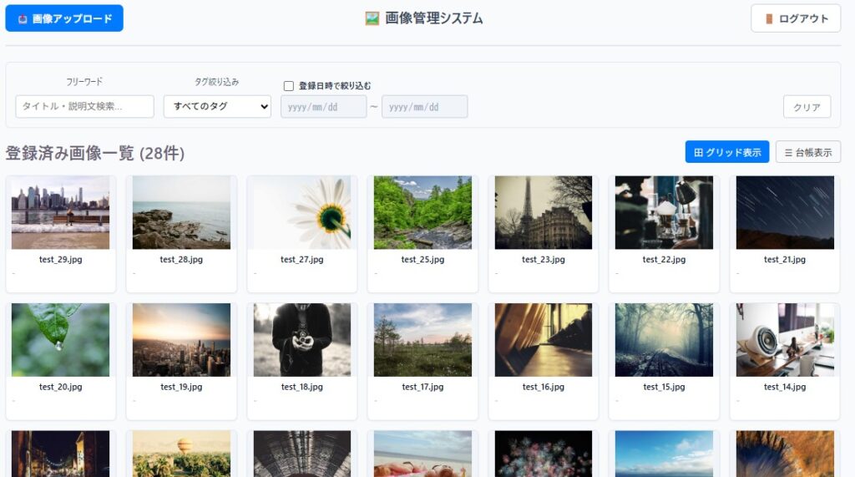The image size is (855, 477).
Task: Open the fireworks thumbnail
Action: pyautogui.click(x=544, y=454)
